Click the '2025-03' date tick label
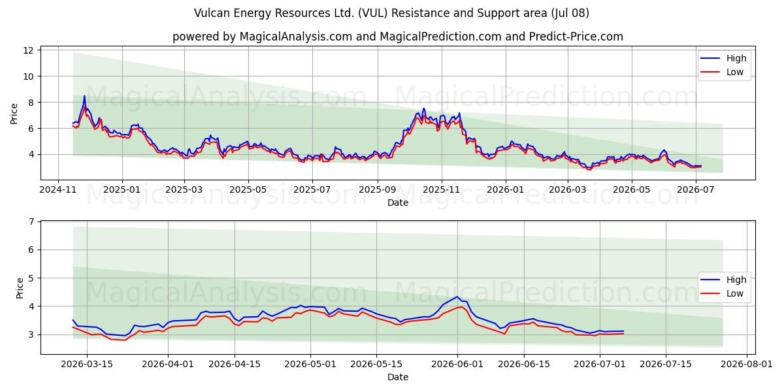 click(x=184, y=190)
